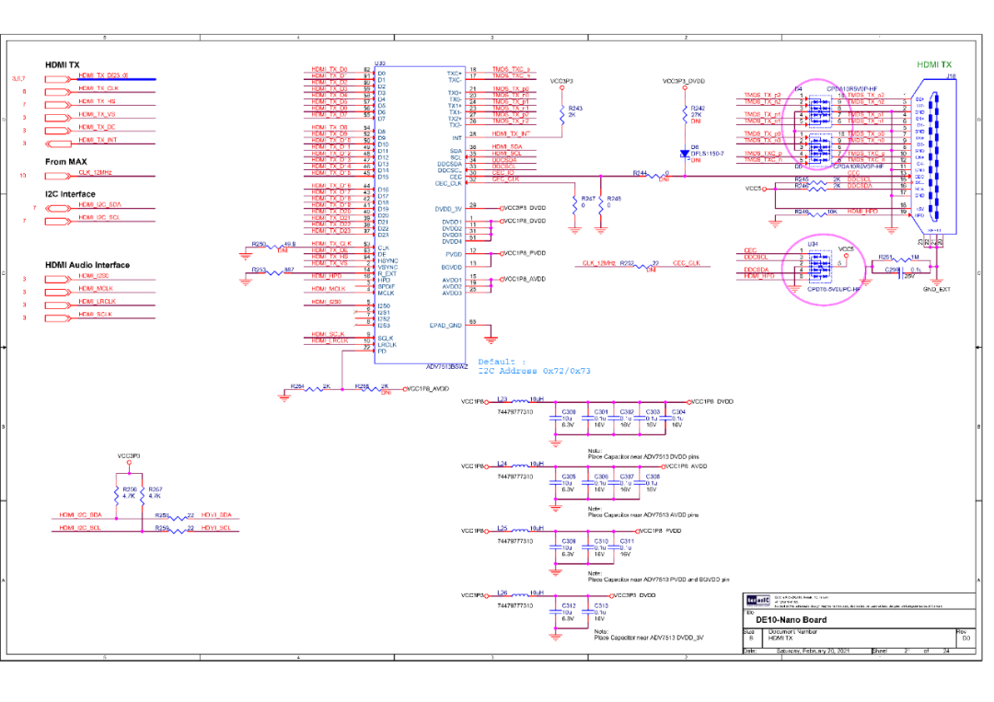Viewport: 994px width, 702px height.
Task: Select capacitor C299 0.1uF symbol
Action: click(902, 272)
